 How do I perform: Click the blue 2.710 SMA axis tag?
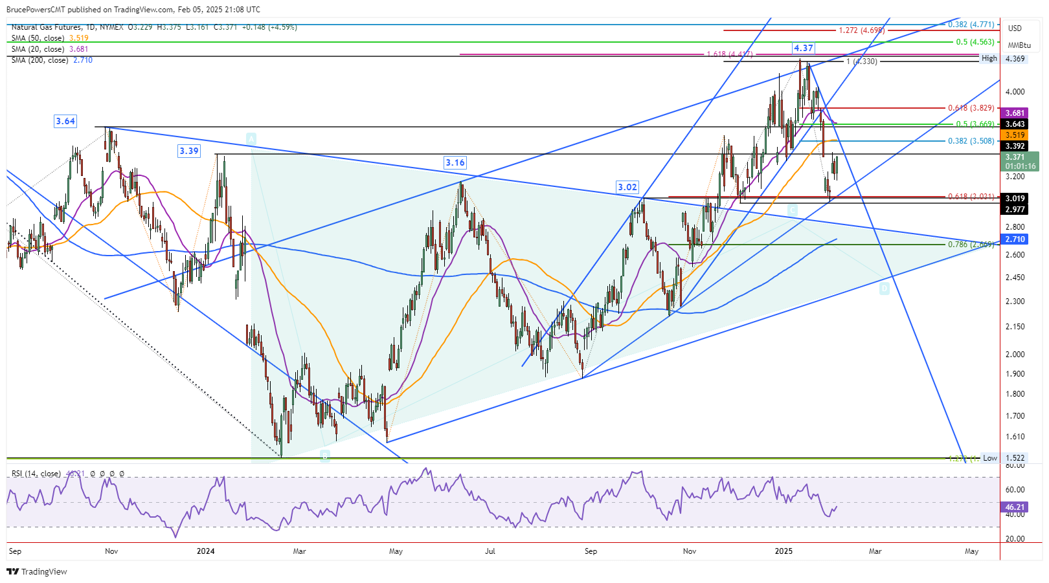(x=1014, y=239)
